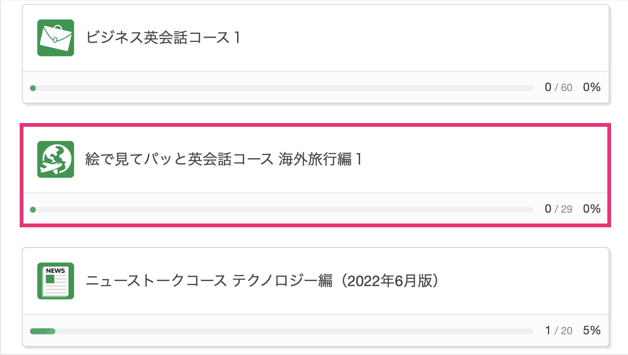Click the 0% label on 海外旅行編 course

pyautogui.click(x=591, y=209)
